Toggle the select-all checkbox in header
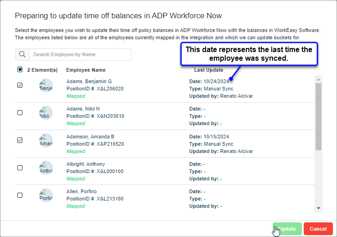The height and width of the screenshot is (237, 337). point(20,69)
